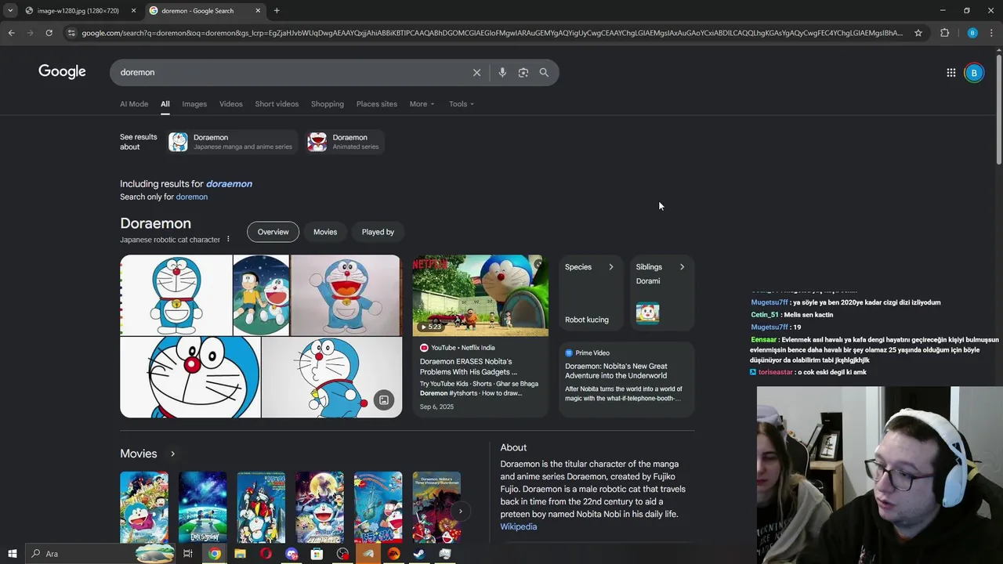
Task: Play the Netflix Doraemon video thumbnail
Action: pyautogui.click(x=480, y=295)
